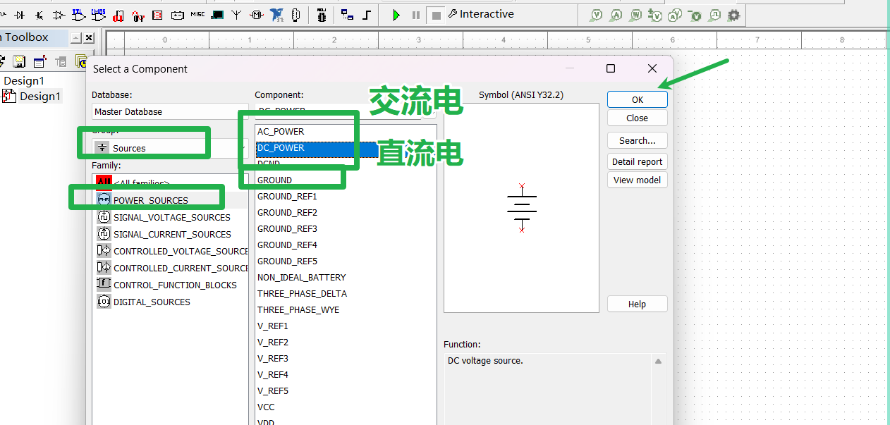Place a differential voltage probe
The width and height of the screenshot is (890, 425).
pos(656,15)
